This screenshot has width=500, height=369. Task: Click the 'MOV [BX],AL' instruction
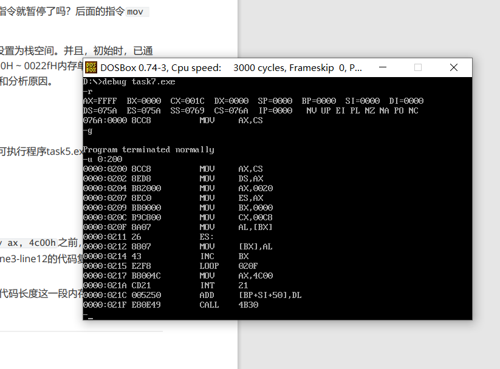pyautogui.click(x=236, y=246)
